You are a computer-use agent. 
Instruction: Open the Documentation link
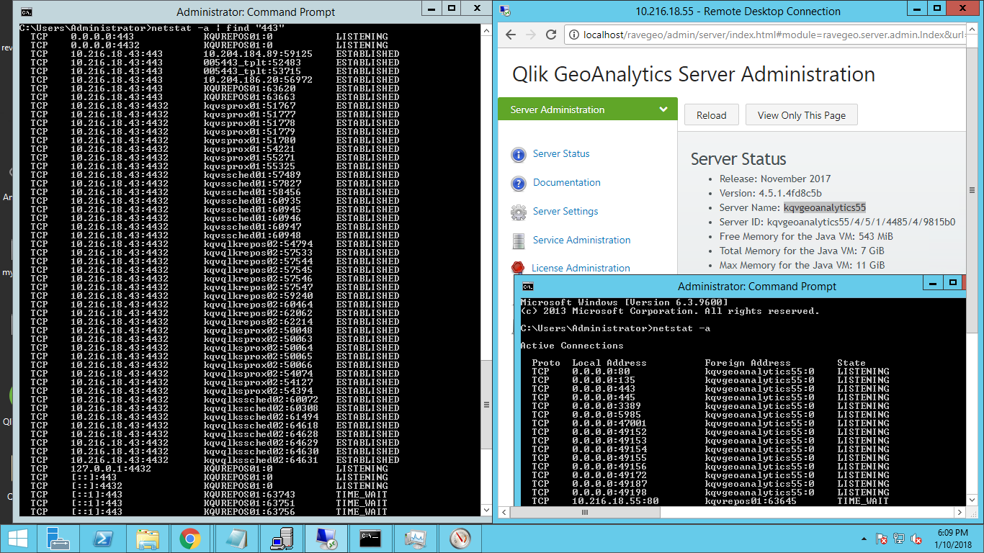(x=567, y=182)
